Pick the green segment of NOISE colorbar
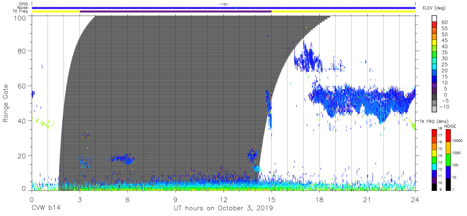467x216 pixels. pyautogui.click(x=448, y=160)
